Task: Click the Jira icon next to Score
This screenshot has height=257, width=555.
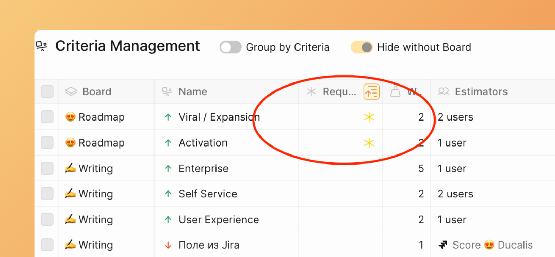Action: click(443, 245)
